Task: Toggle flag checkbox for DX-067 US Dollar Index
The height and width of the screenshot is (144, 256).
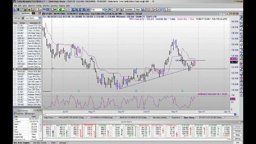Action: [x=15, y=33]
